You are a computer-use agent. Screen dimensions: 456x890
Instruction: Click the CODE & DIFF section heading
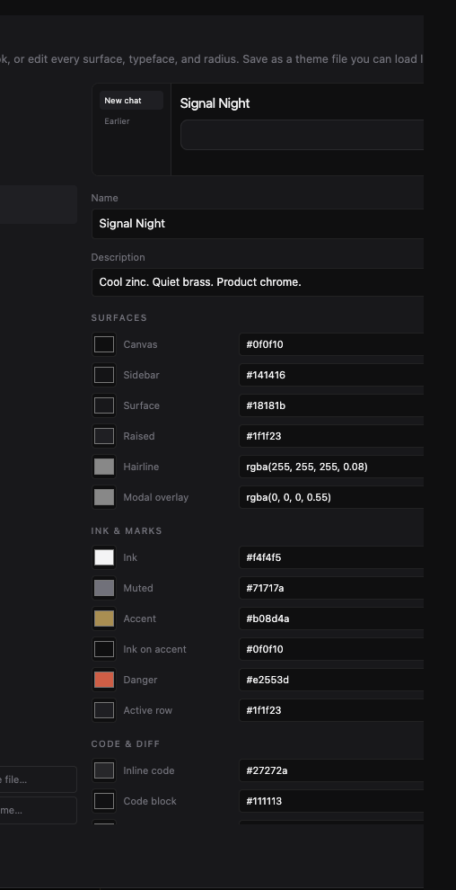[x=125, y=744]
